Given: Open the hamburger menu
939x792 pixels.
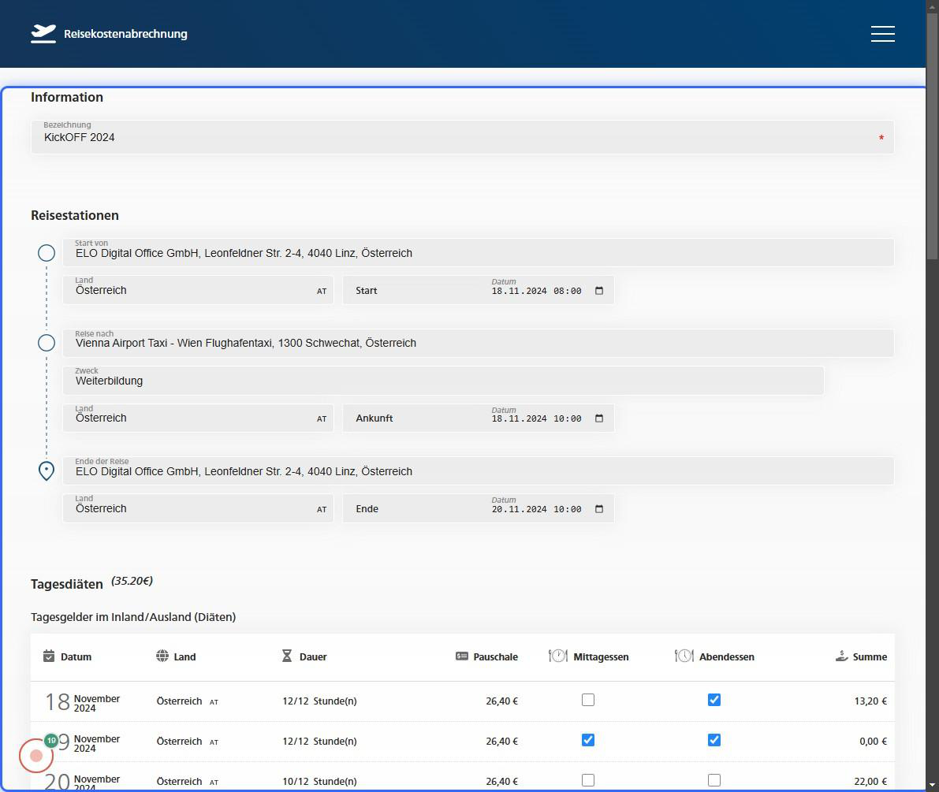Looking at the screenshot, I should pos(882,34).
